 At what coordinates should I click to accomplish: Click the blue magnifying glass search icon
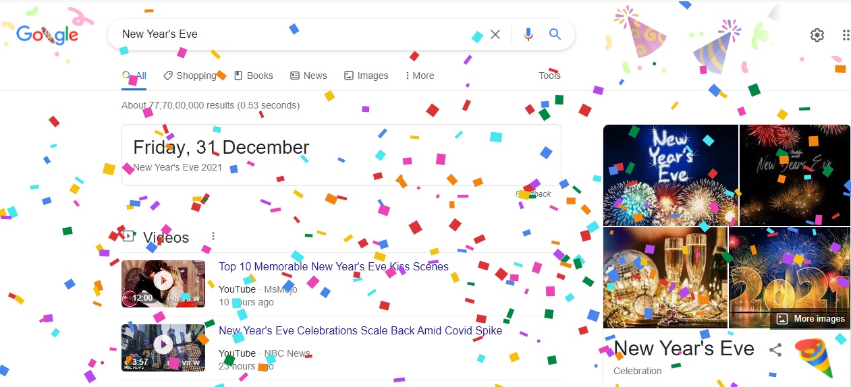click(x=555, y=34)
